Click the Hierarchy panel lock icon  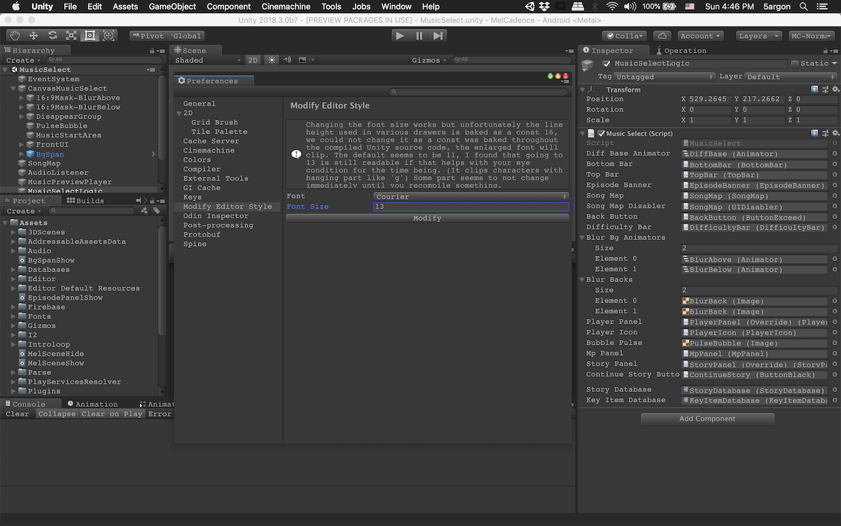coord(153,50)
